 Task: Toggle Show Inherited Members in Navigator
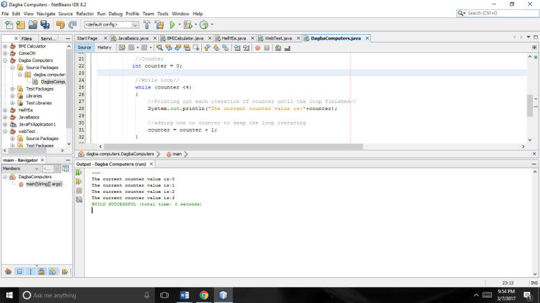pos(8,272)
